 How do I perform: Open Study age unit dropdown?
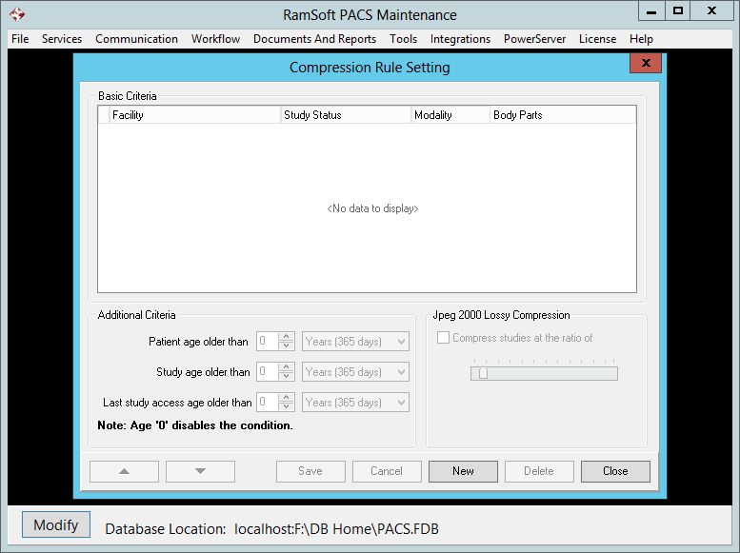[x=400, y=372]
